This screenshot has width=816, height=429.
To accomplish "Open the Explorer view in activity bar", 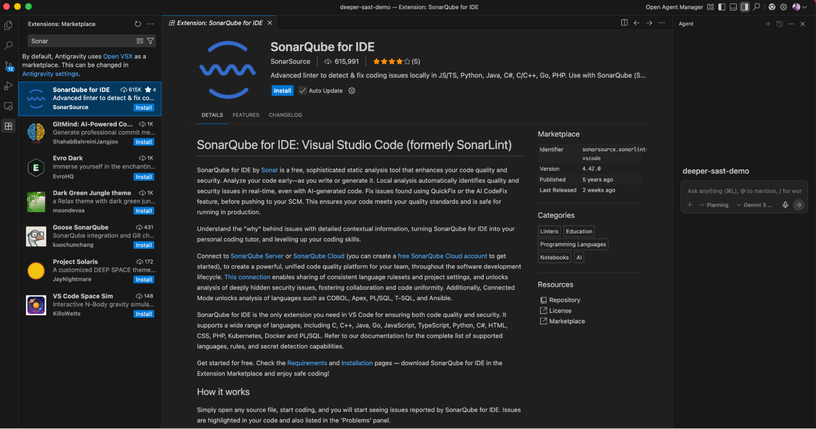I will [x=8, y=26].
